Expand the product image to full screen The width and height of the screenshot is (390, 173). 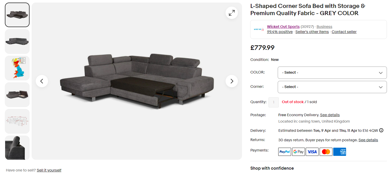232,13
